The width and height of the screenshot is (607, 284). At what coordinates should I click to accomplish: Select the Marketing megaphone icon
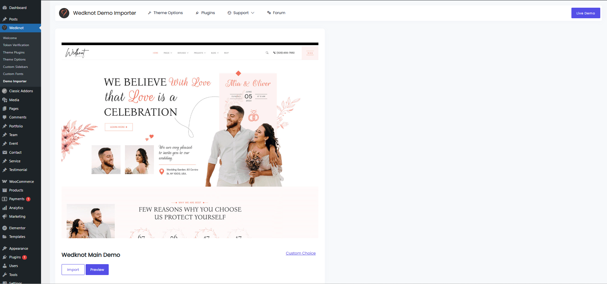tap(4, 216)
